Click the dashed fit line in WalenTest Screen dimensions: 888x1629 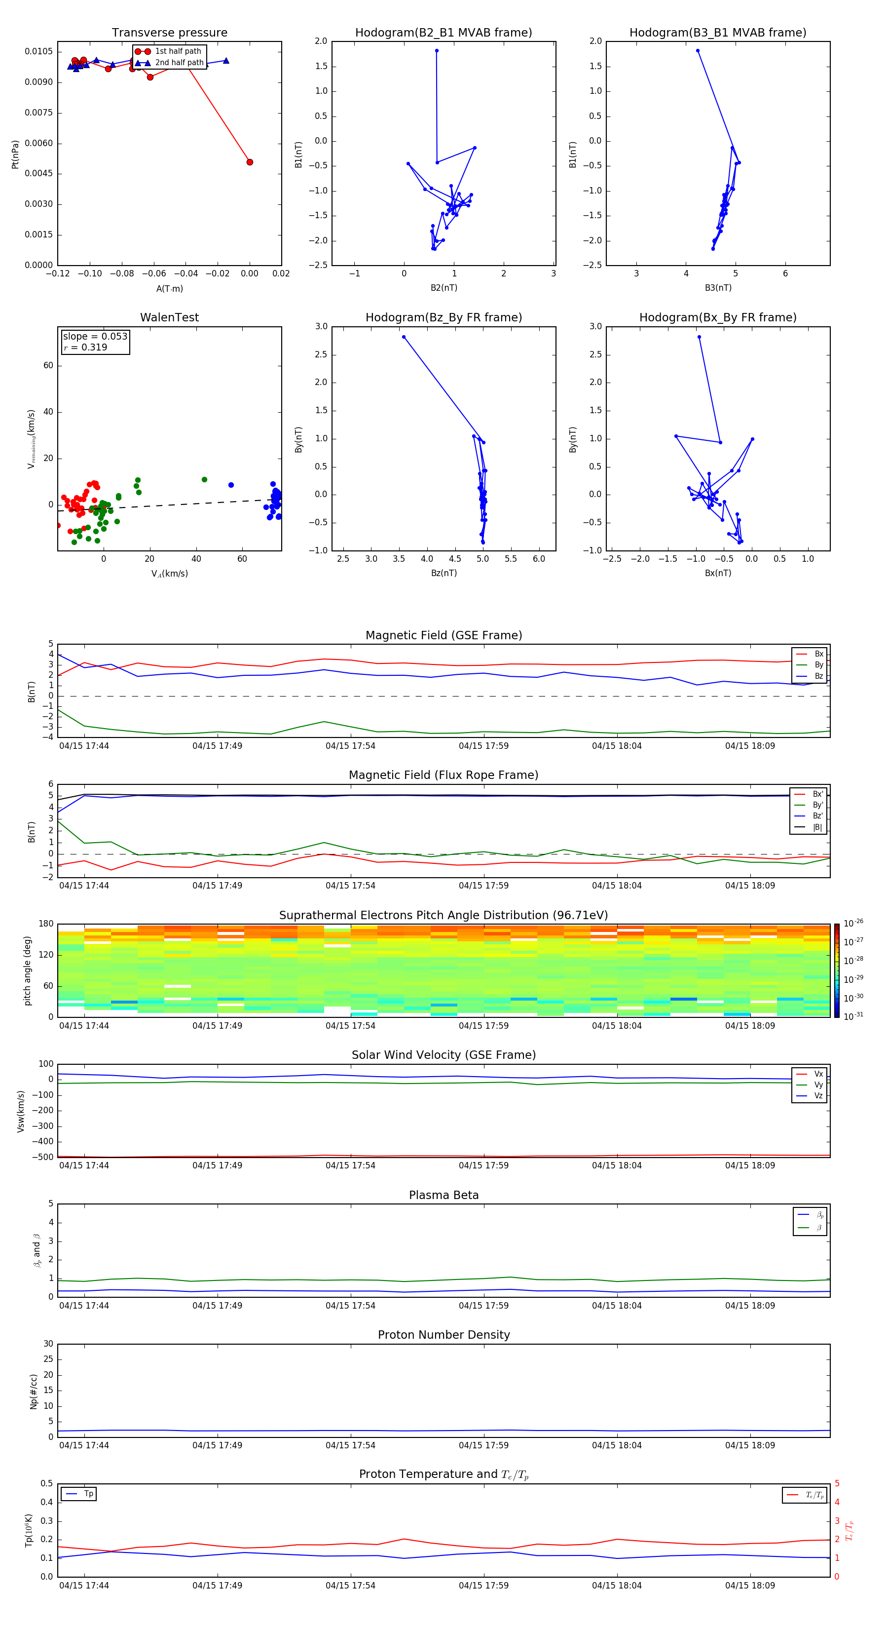[x=169, y=505]
